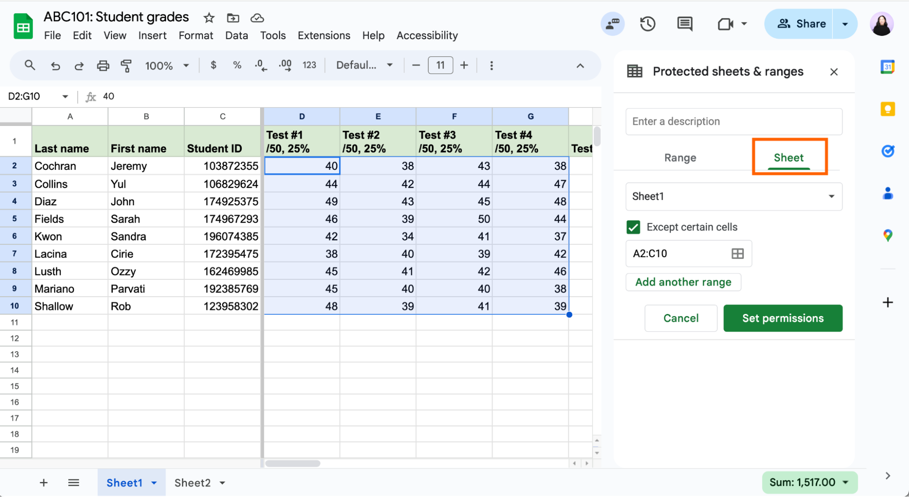Open the Accessibility menu

[x=427, y=35]
